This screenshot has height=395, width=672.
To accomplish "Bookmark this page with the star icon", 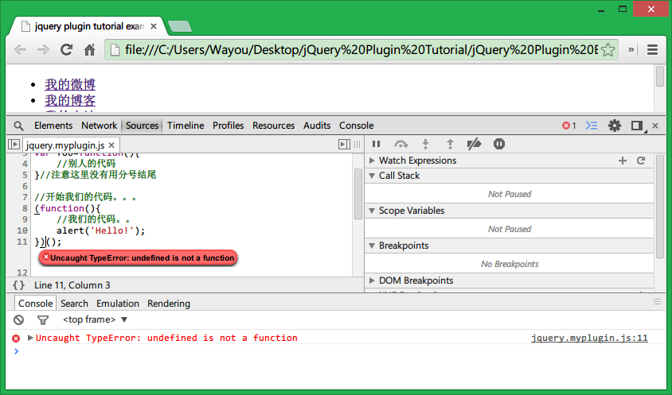I will coord(608,50).
